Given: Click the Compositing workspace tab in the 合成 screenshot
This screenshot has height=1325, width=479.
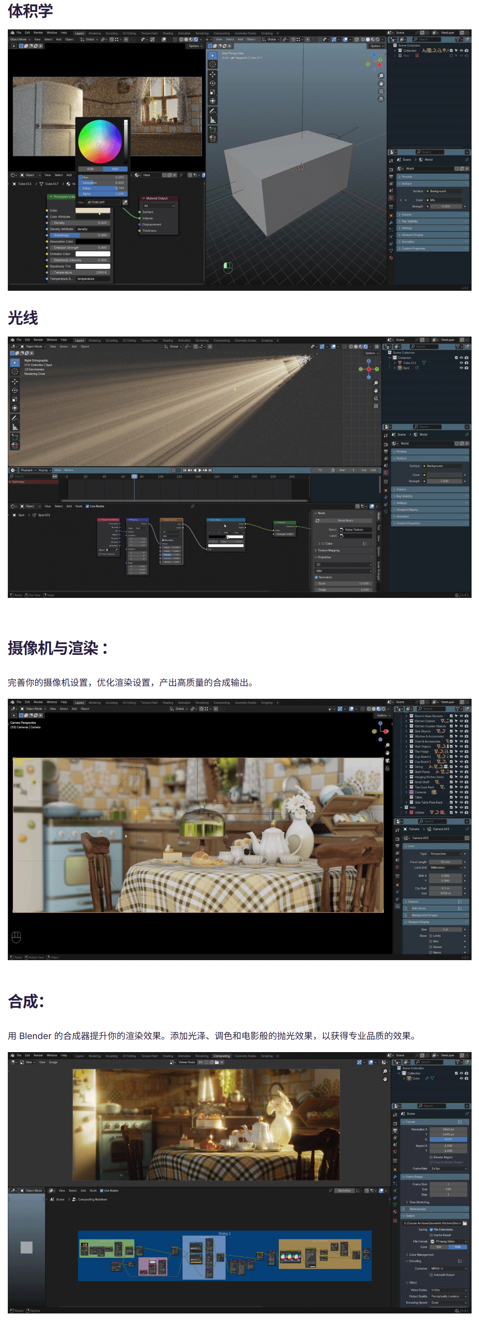Looking at the screenshot, I should point(222,1056).
